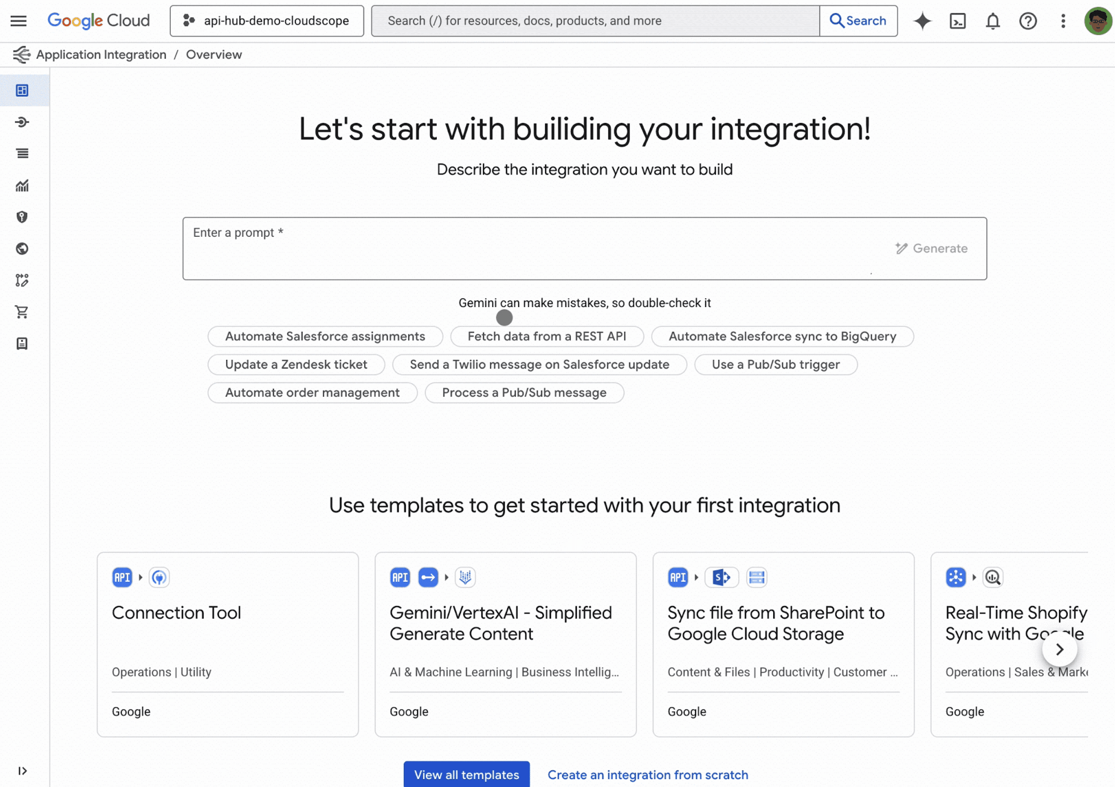
Task: Advance templates carousel with next arrow
Action: click(1059, 650)
